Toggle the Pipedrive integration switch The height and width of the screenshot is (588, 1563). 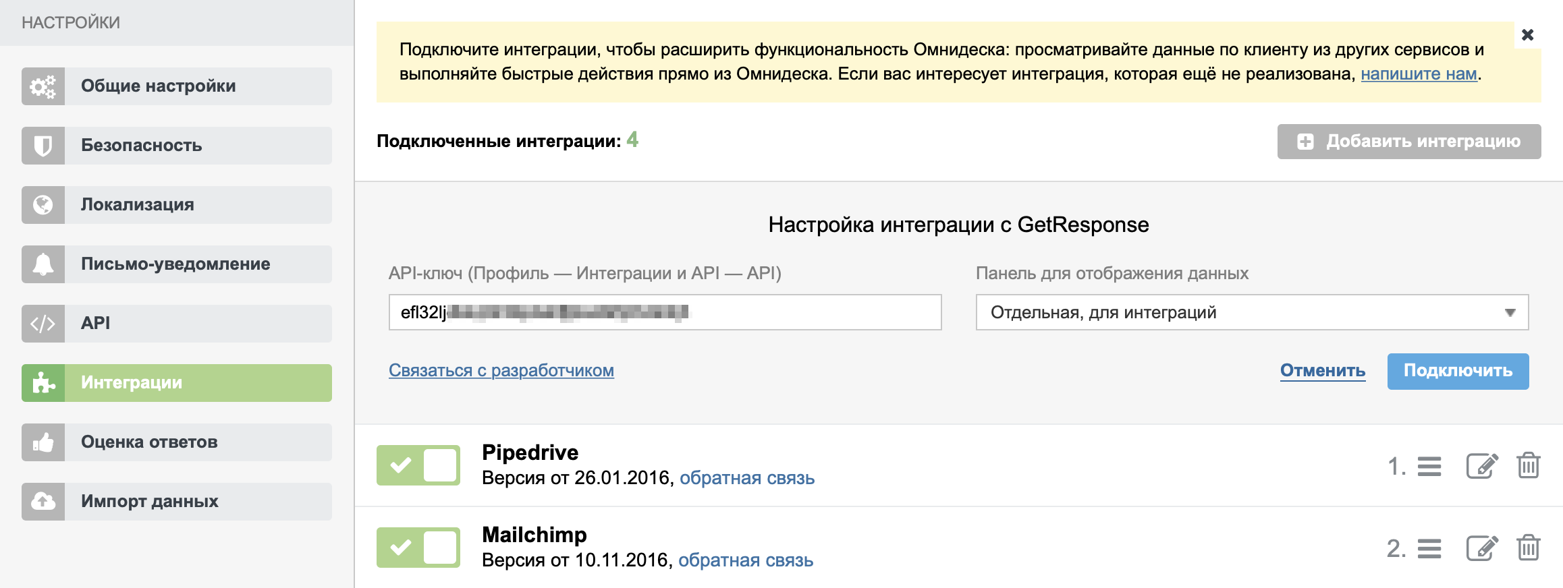point(418,465)
